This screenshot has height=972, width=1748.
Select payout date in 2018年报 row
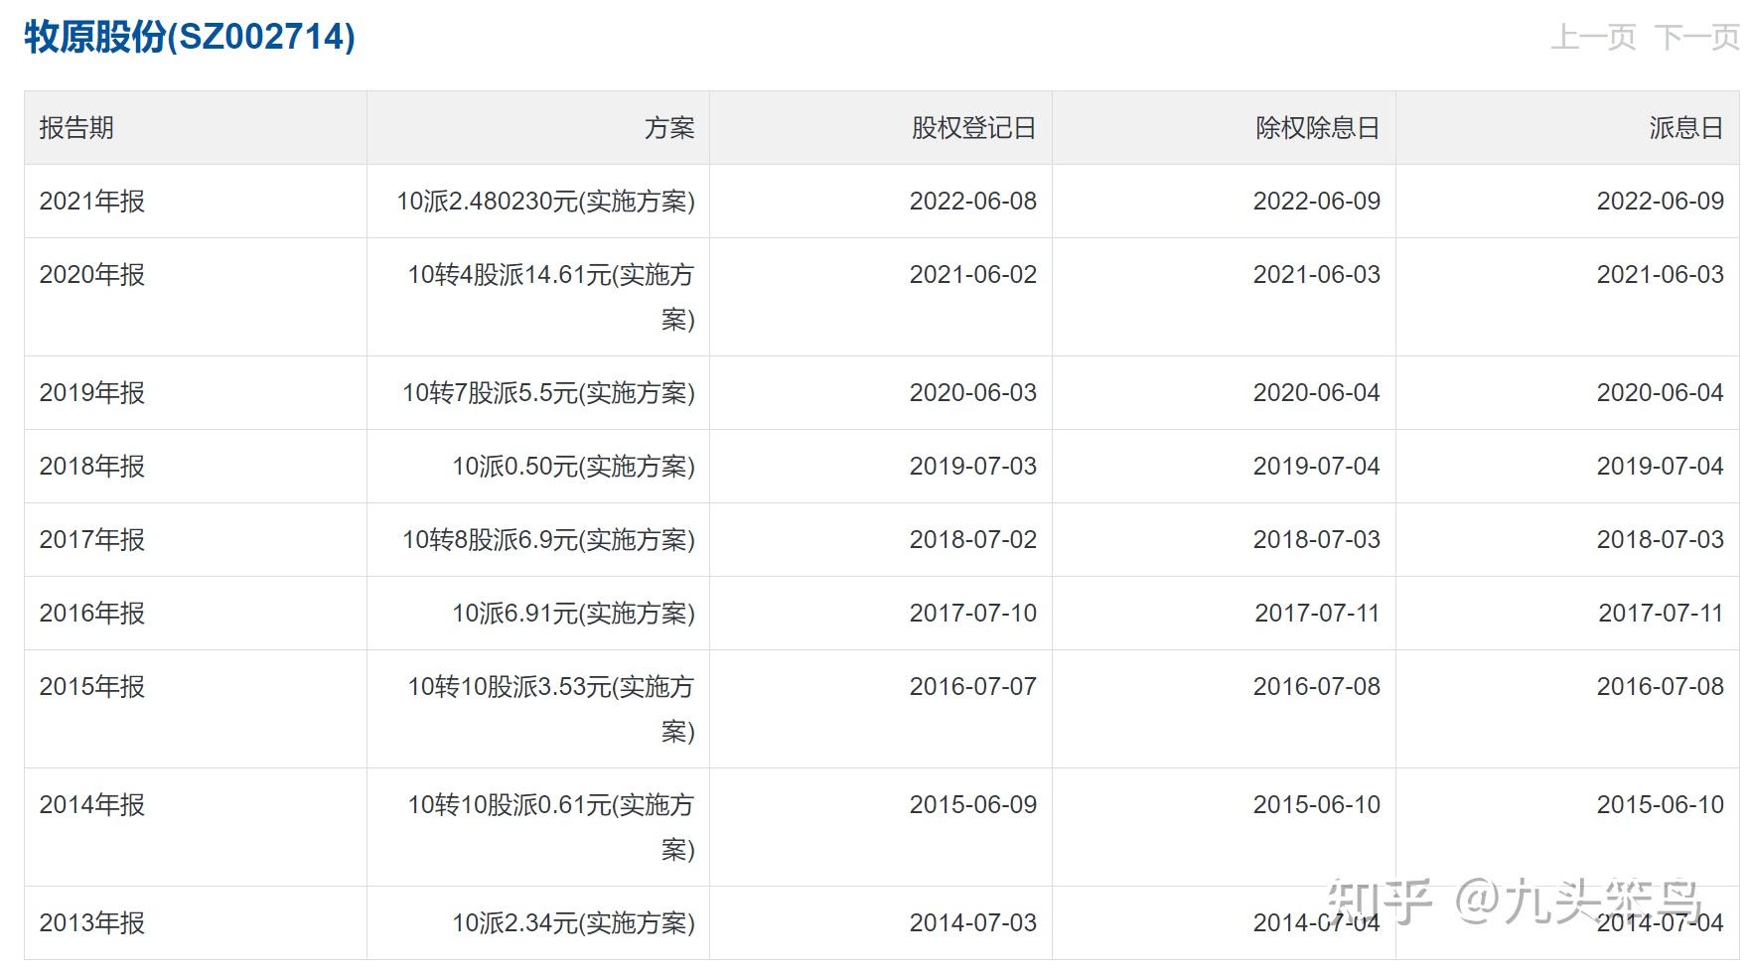point(1661,467)
